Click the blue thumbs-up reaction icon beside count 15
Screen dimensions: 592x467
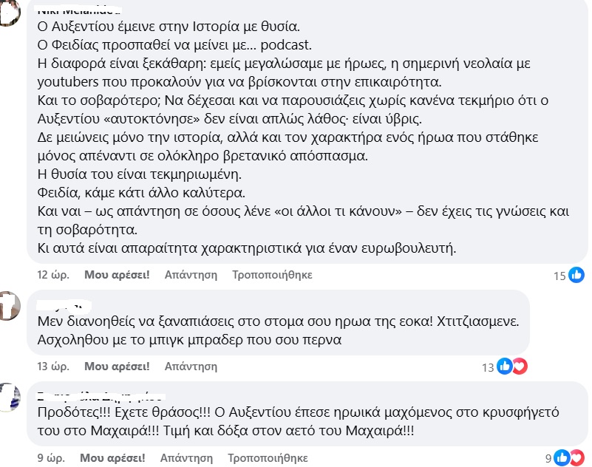point(576,275)
